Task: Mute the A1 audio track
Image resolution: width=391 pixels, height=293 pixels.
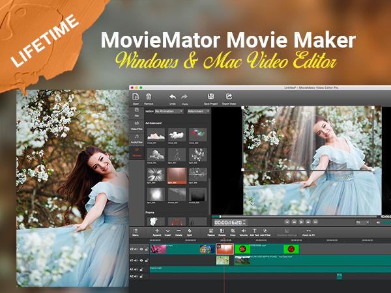Action: pyautogui.click(x=136, y=270)
